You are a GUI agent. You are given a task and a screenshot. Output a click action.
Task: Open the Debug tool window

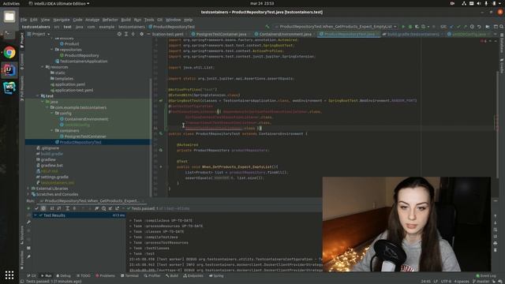point(63,275)
